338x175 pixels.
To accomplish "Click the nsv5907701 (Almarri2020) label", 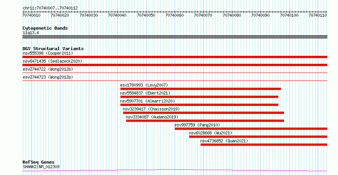I will point(147,101).
